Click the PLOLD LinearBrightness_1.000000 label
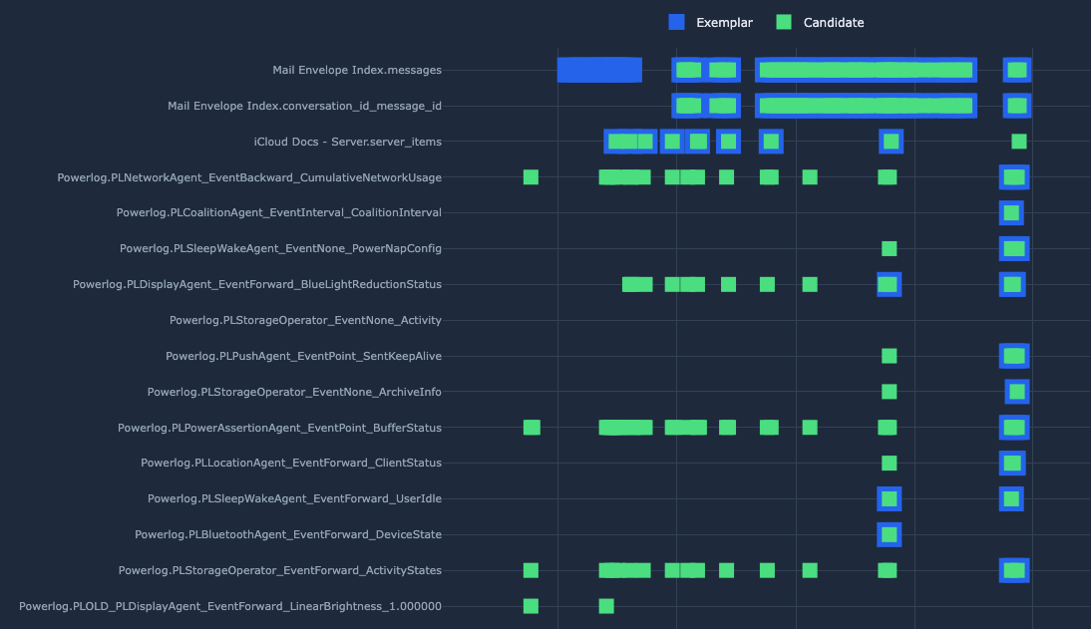The image size is (1091, 629). (229, 606)
